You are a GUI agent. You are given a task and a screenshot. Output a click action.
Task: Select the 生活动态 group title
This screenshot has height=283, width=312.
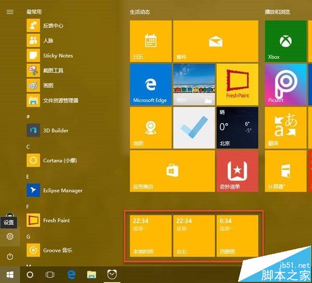pos(140,12)
